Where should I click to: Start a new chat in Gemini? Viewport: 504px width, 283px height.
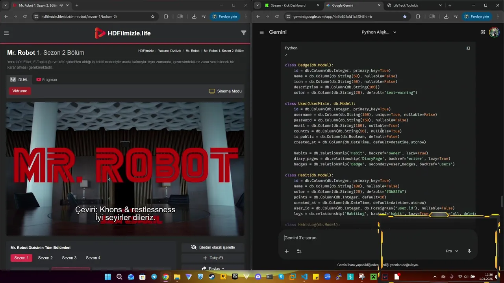click(483, 32)
